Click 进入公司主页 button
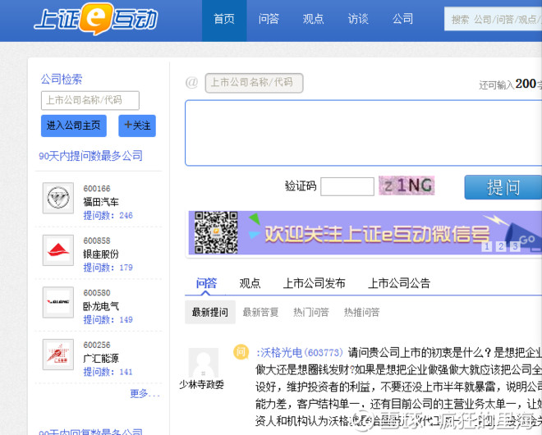The width and height of the screenshot is (542, 435). [x=74, y=126]
